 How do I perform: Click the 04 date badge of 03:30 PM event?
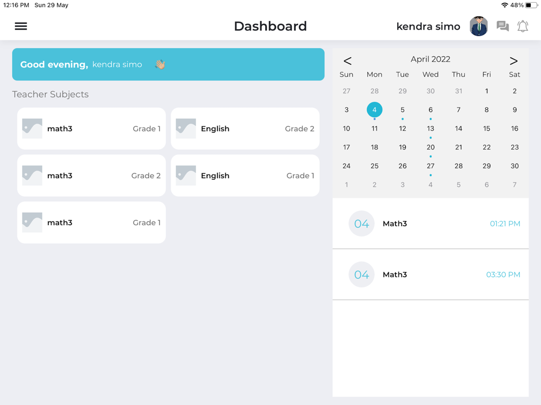[361, 274]
